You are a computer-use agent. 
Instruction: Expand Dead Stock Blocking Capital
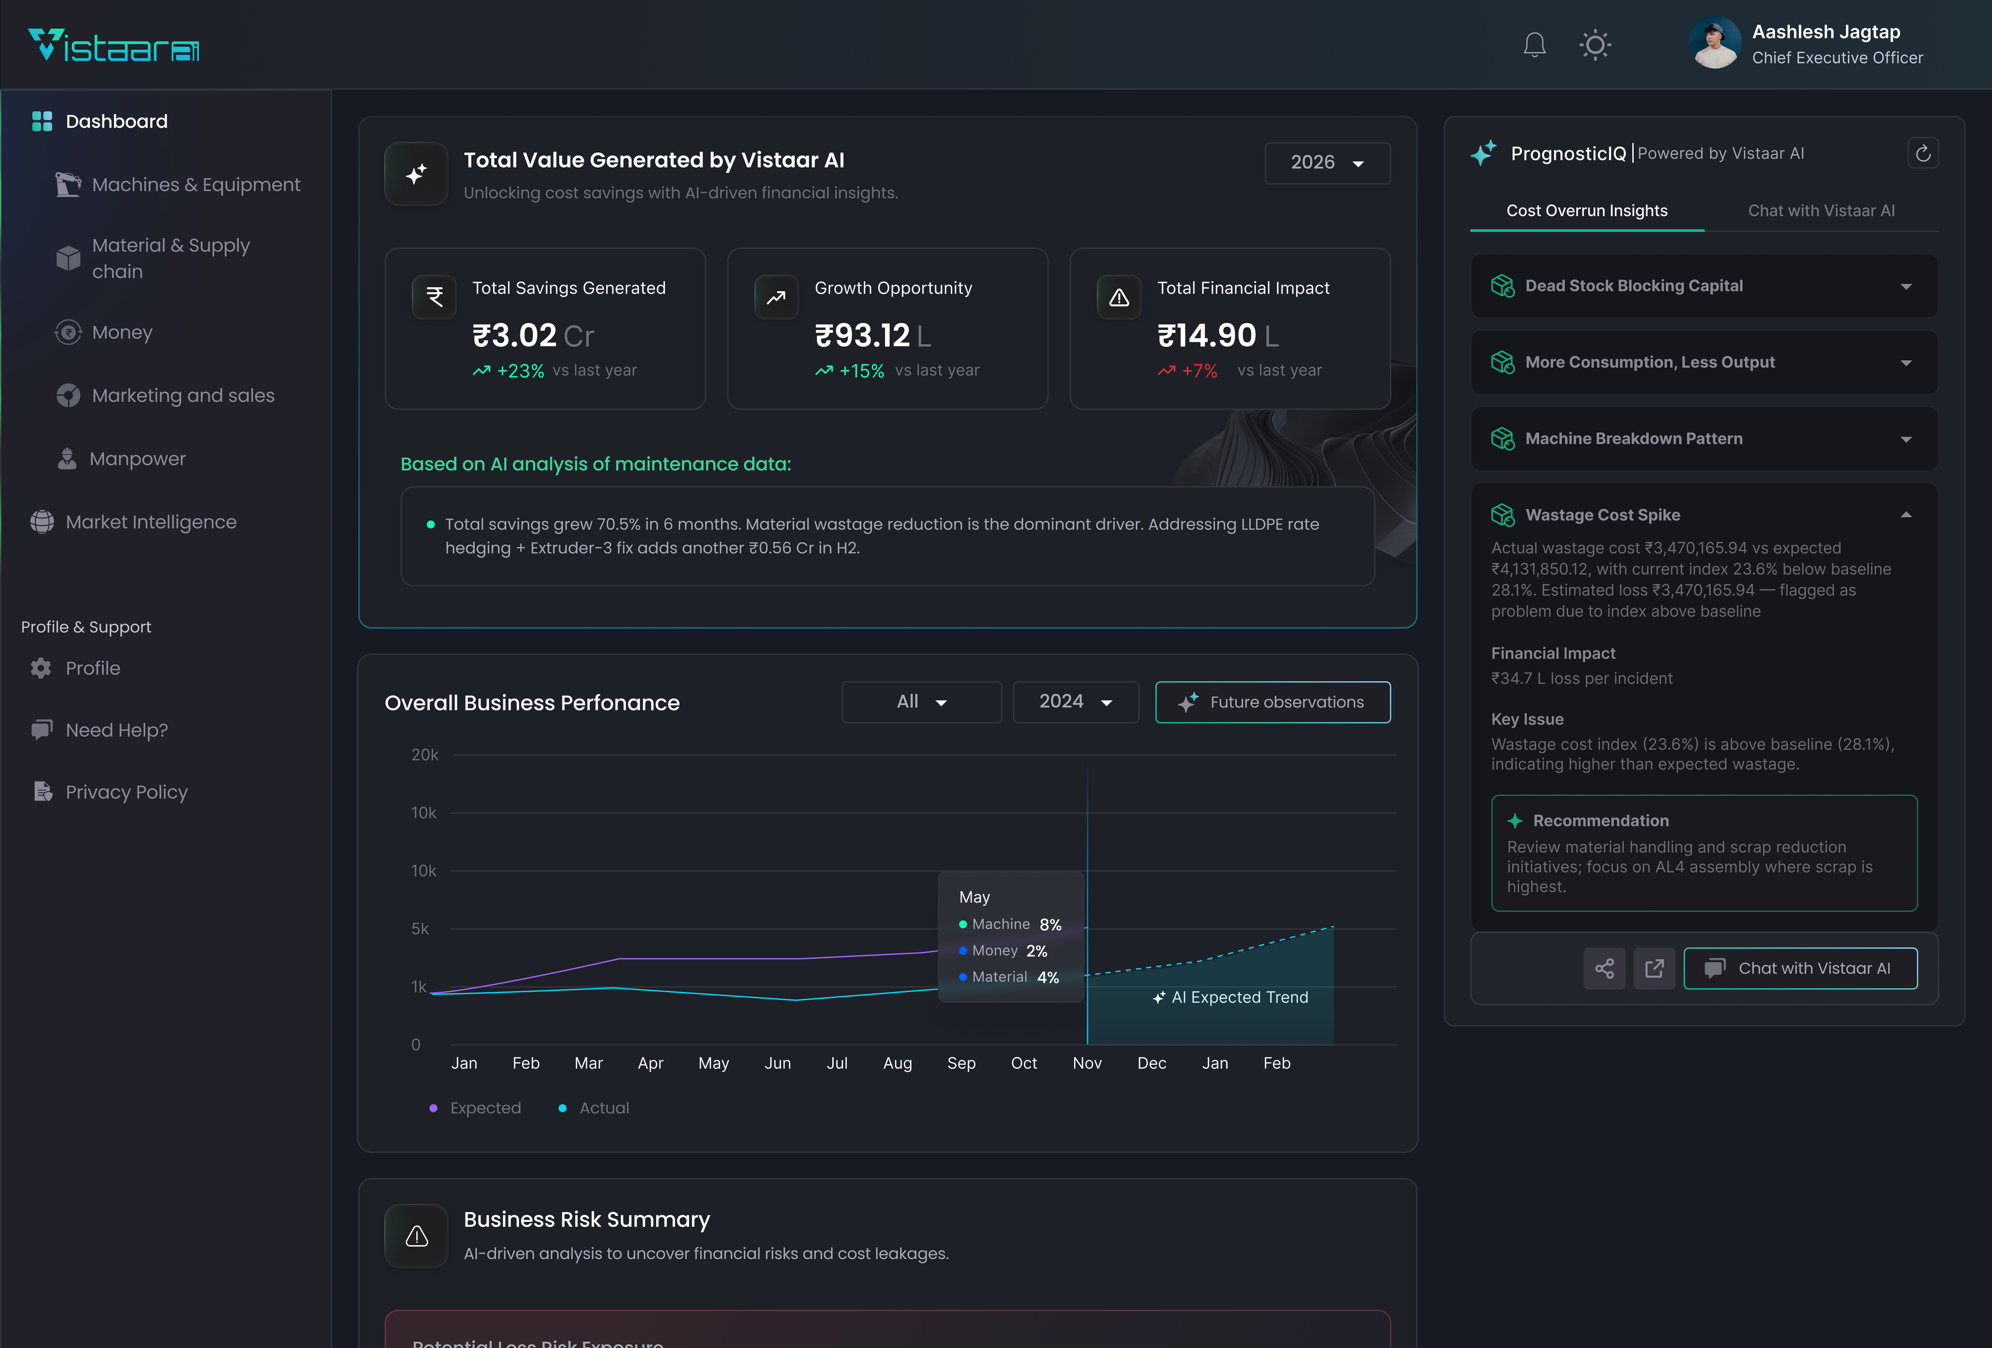point(1704,286)
